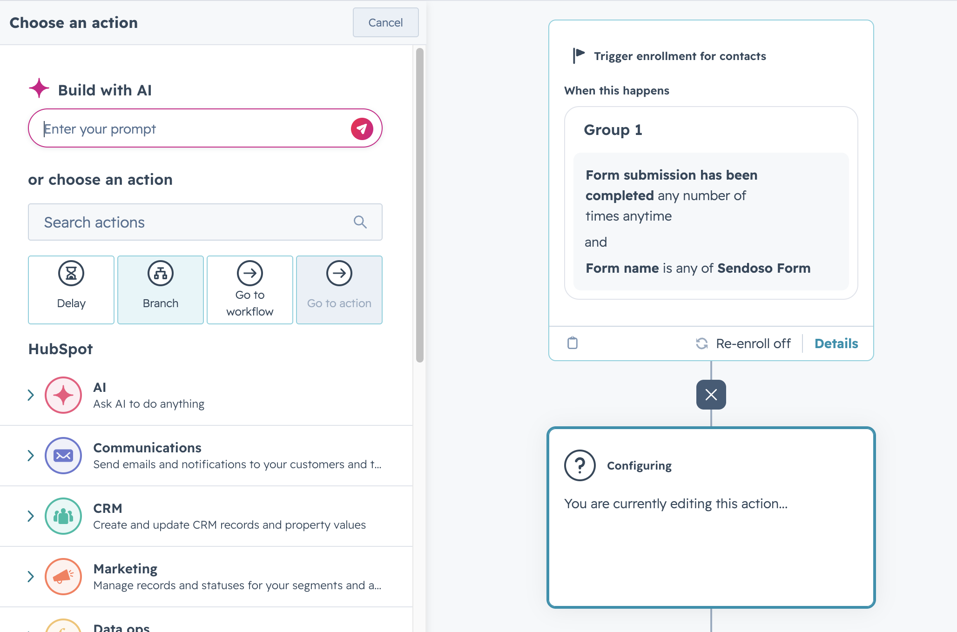Choose the Go to workflow action
This screenshot has height=632, width=957.
(x=250, y=289)
